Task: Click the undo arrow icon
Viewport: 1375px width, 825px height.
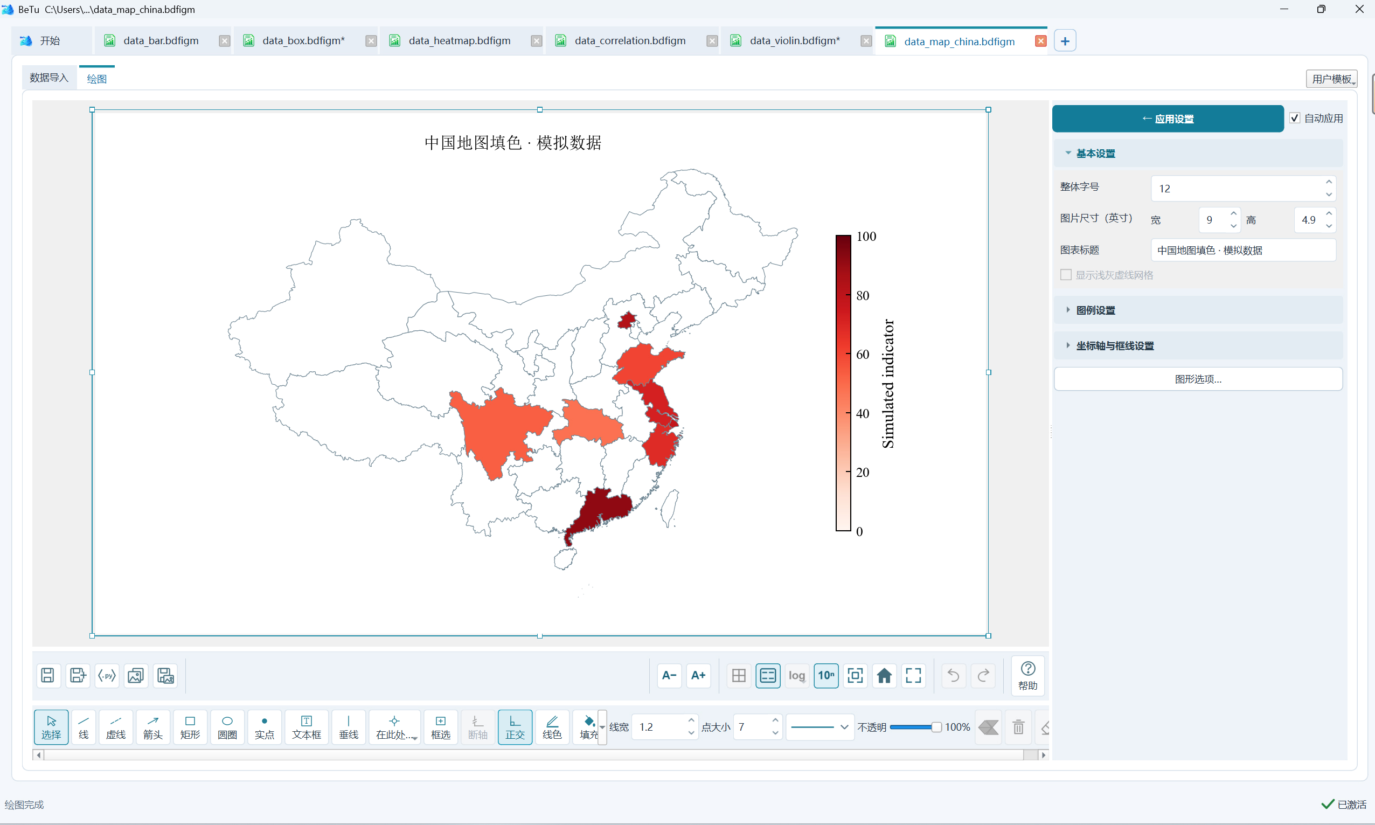Action: 954,675
